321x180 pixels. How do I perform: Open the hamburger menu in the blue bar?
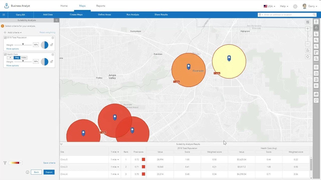click(x=4, y=15)
